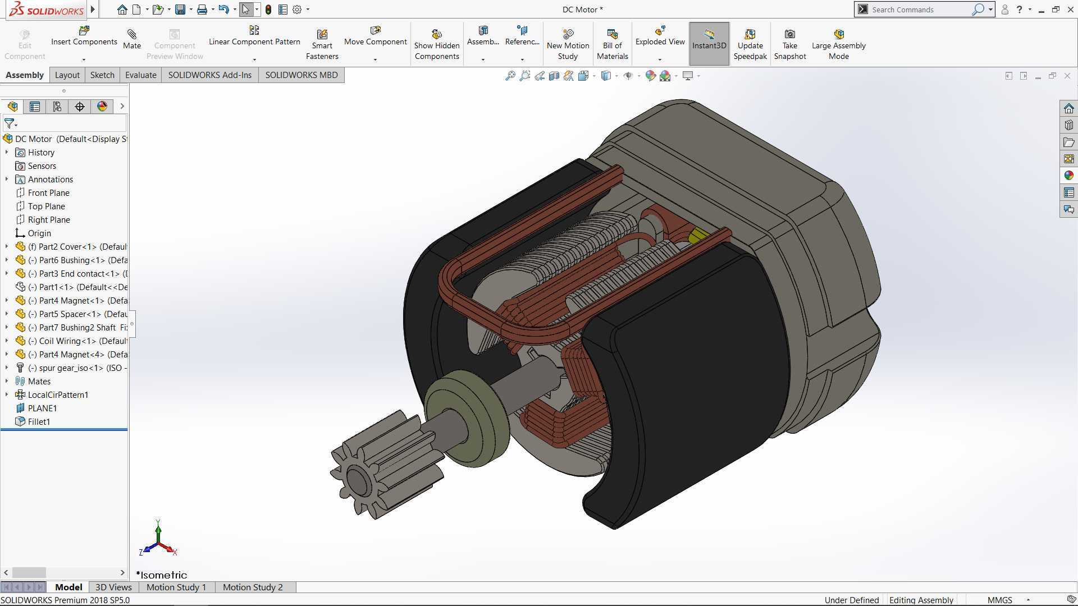Open the Motion Study 1 tab
Image resolution: width=1078 pixels, height=606 pixels.
(176, 587)
